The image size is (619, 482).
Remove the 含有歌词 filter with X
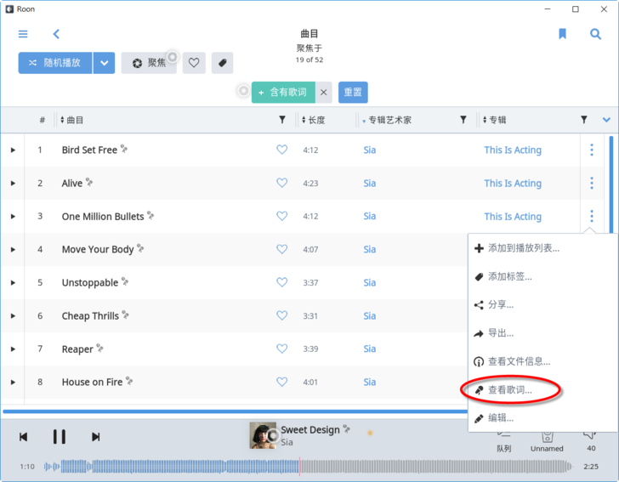(324, 93)
